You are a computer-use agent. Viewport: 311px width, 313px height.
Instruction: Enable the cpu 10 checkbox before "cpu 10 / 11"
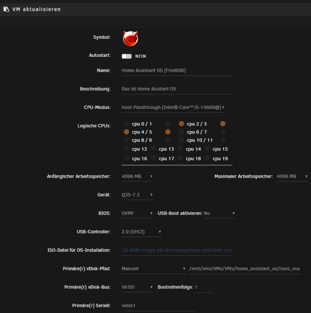181,140
